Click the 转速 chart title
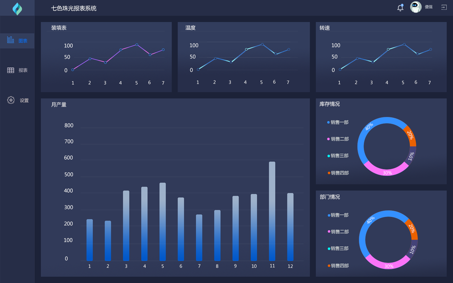Viewport: 453px width, 283px height. point(325,28)
